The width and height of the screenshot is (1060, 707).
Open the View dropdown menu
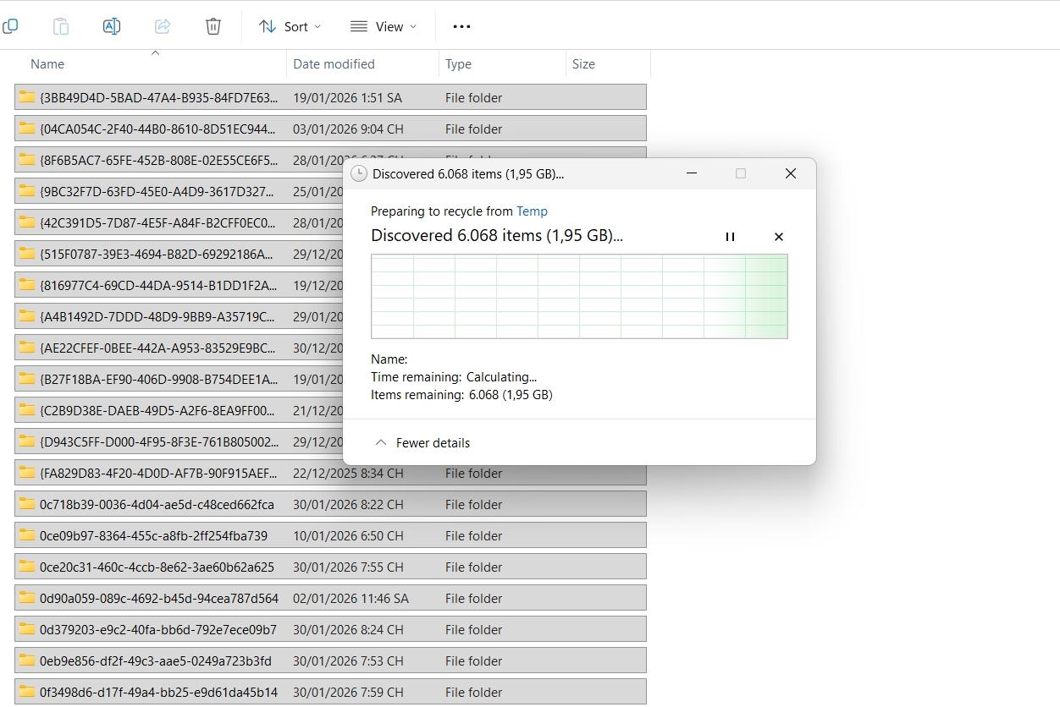tap(384, 26)
